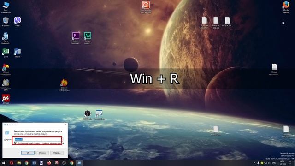Select the VPN shortcut above AIDA64
Screen dimensions: 295x166
point(6,85)
